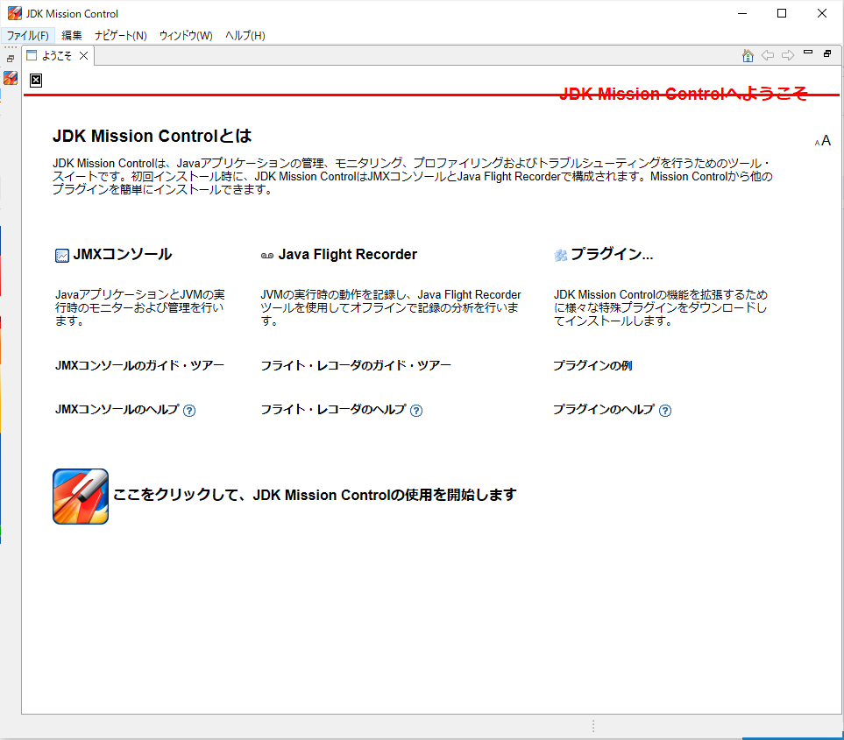Click the プラグイン puzzle-piece icon
This screenshot has width=844, height=740.
click(560, 254)
